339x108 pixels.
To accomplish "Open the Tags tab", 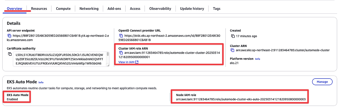I will point(217,8).
